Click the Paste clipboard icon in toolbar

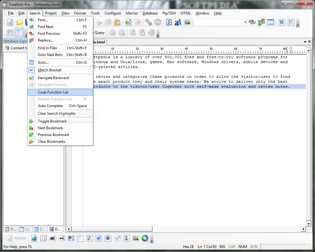pyautogui.click(x=117, y=22)
